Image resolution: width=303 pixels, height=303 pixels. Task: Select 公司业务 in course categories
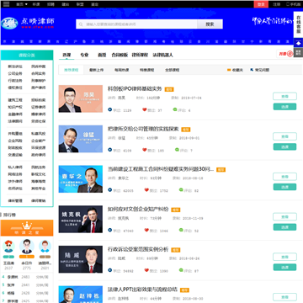15,73
